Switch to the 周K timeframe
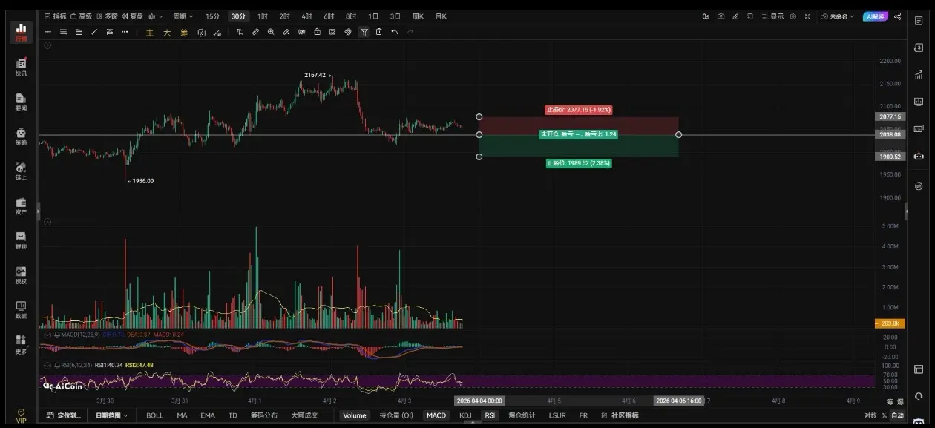 click(418, 16)
